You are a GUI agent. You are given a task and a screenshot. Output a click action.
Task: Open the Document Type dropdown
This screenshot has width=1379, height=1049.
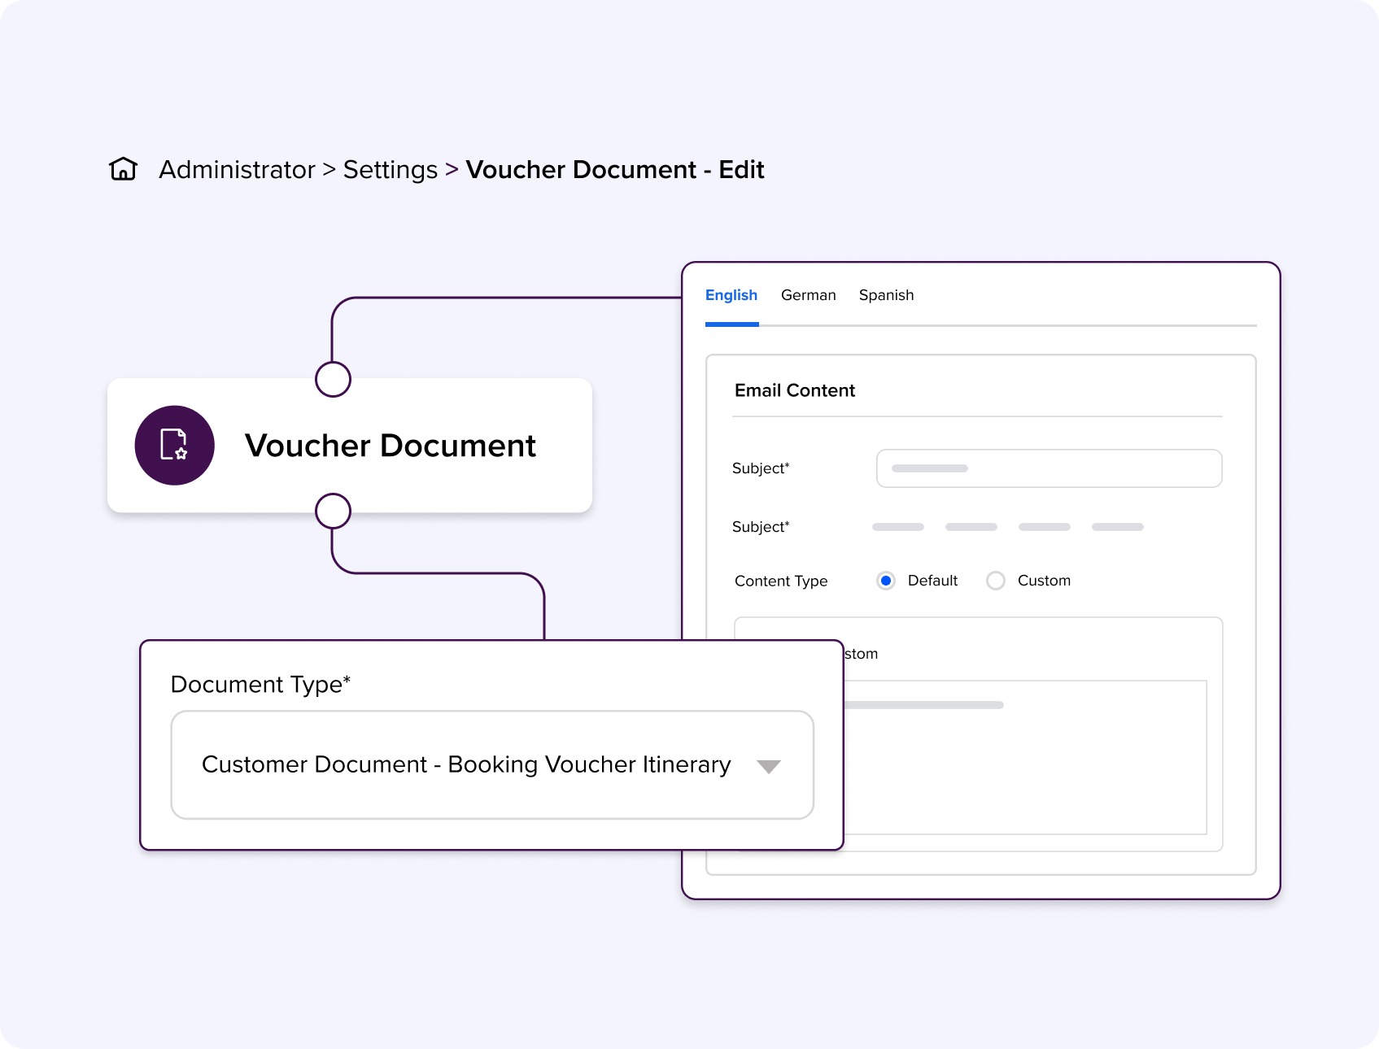tap(492, 765)
